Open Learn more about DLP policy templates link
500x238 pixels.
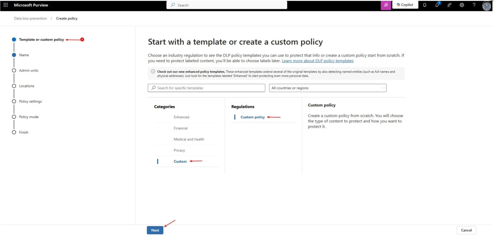click(x=318, y=61)
